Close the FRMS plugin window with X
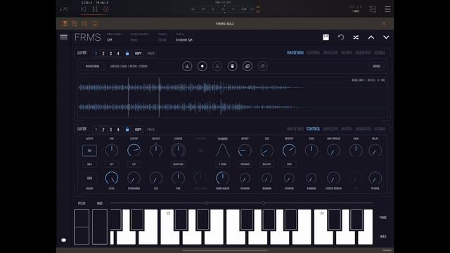Image resolution: width=450 pixels, height=253 pixels. click(384, 23)
